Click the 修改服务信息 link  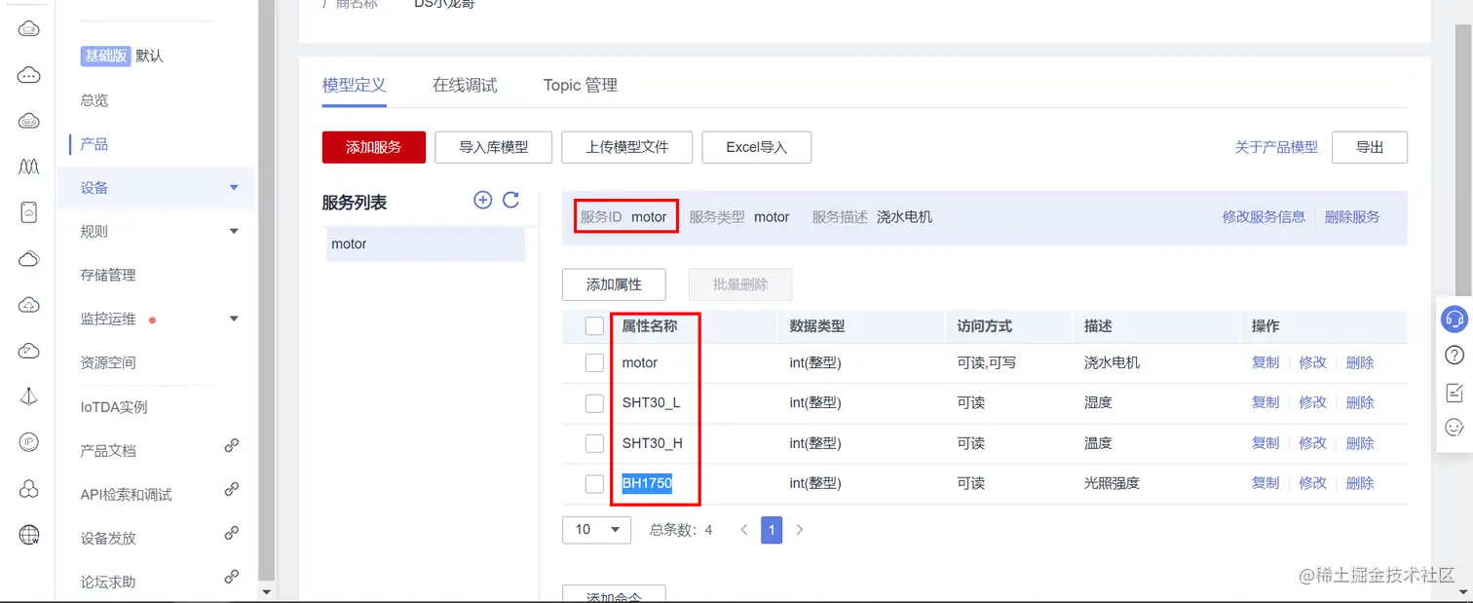(x=1264, y=216)
